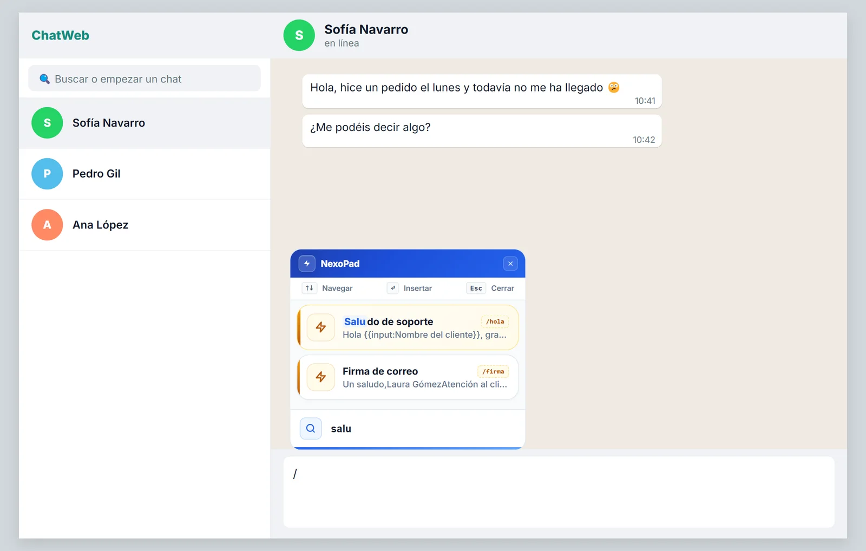Click the NexoPad lightning logo icon
866x551 pixels.
(307, 264)
